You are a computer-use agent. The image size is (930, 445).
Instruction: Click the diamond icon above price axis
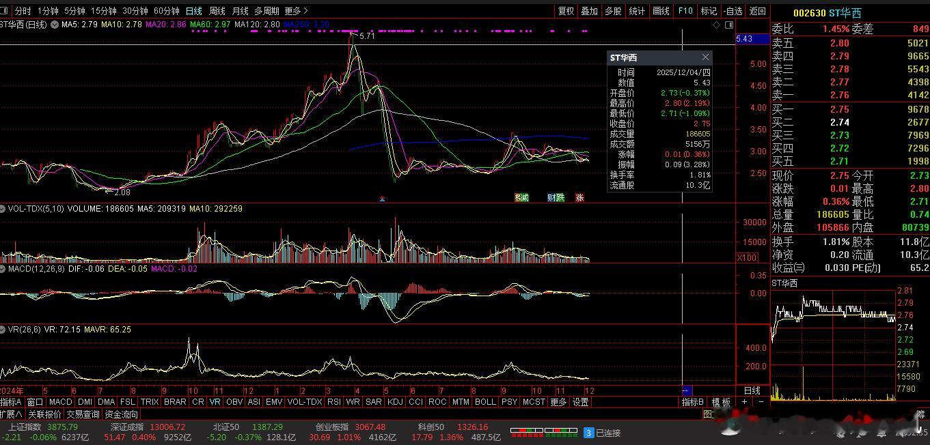click(716, 25)
